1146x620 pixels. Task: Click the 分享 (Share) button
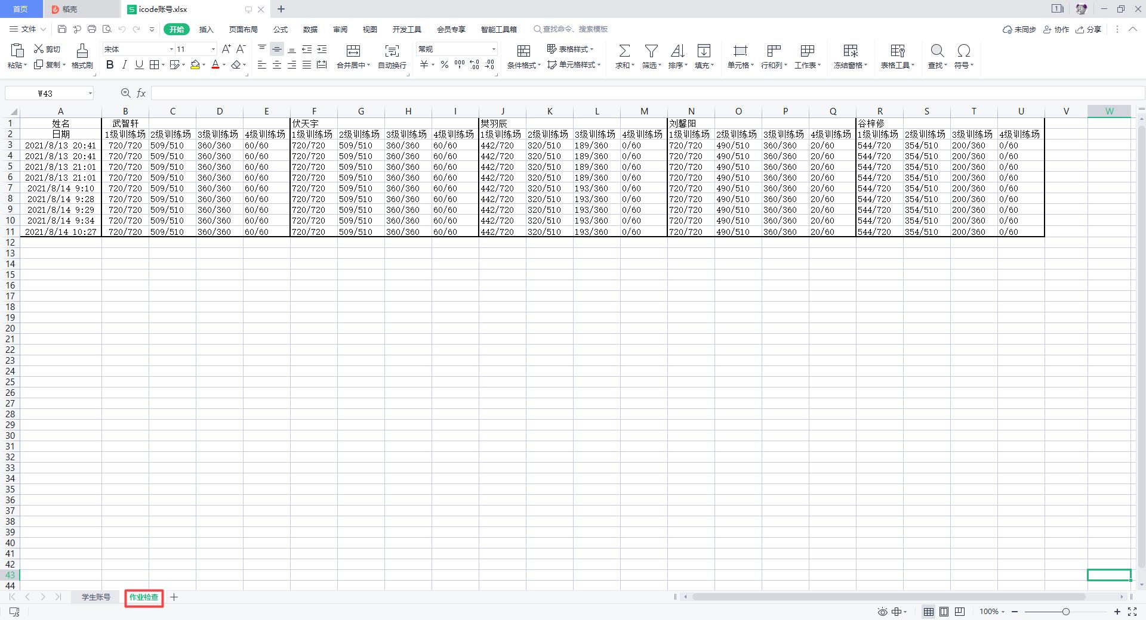[x=1088, y=29]
